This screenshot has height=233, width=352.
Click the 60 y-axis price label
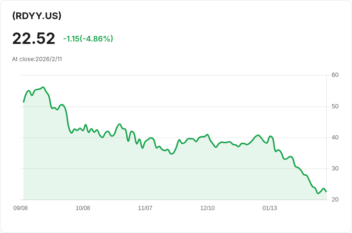(335, 75)
